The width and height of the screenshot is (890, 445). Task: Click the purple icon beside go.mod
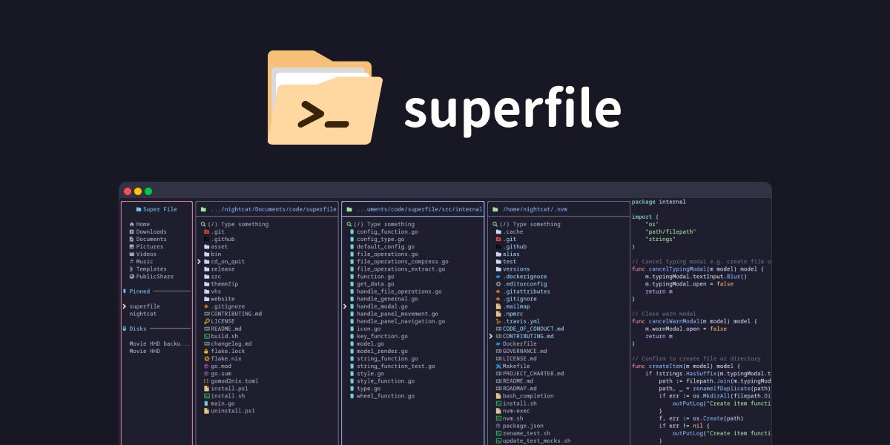pos(207,366)
